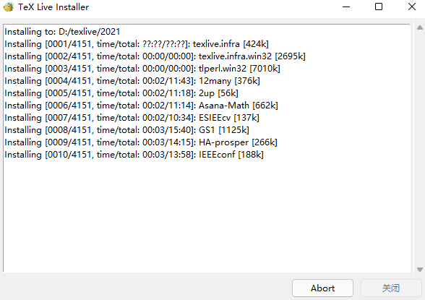Click the 'Installing to: D:/texlive/2021' line

(62, 32)
